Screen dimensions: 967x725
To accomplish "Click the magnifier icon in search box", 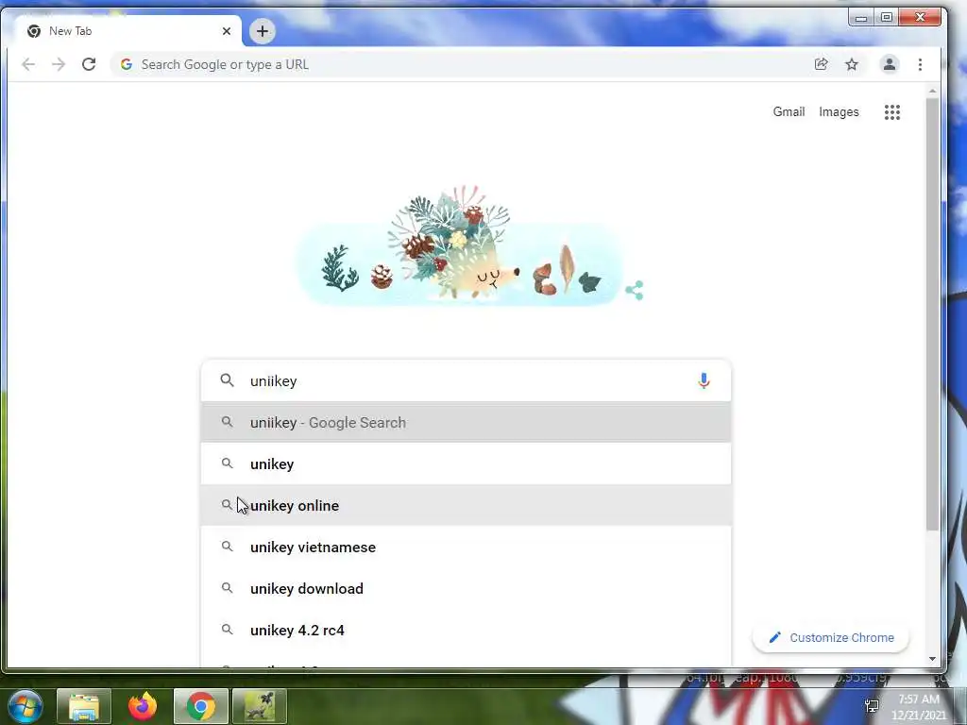I will 227,380.
